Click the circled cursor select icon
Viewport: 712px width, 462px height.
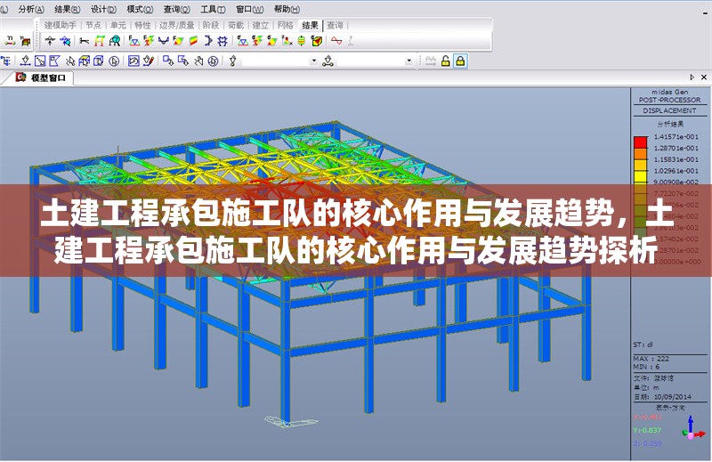tap(114, 61)
